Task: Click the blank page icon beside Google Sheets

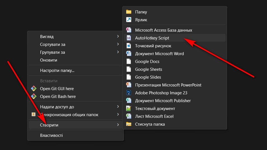Action: pyautogui.click(x=129, y=69)
